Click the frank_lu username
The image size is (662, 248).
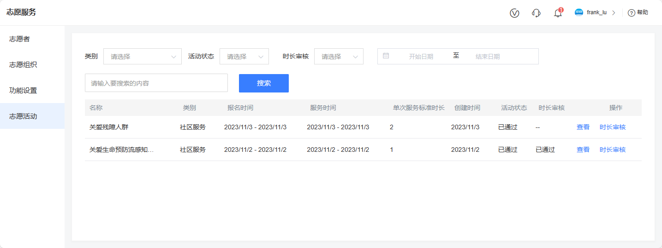click(x=596, y=13)
